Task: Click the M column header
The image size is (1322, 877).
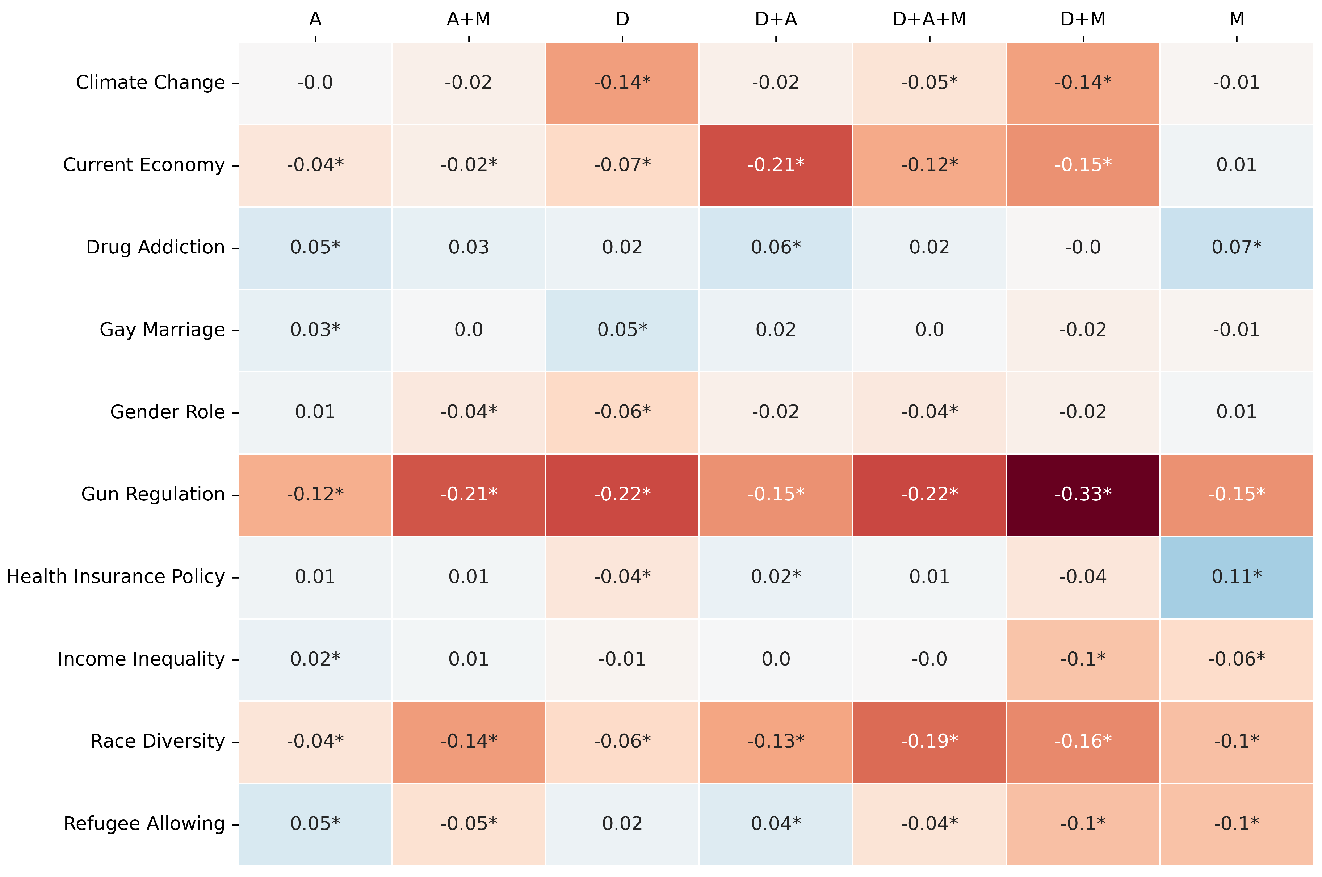Action: pos(1237,19)
